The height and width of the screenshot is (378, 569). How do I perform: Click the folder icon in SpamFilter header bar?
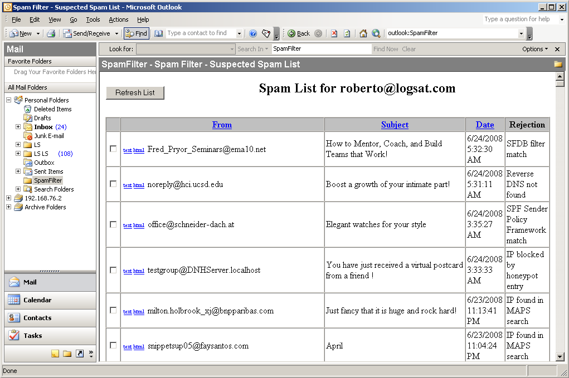(x=558, y=64)
